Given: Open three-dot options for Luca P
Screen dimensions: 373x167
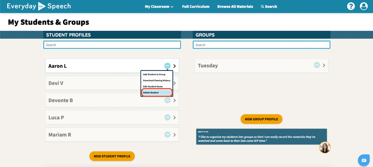Looking at the screenshot, I should [x=167, y=117].
